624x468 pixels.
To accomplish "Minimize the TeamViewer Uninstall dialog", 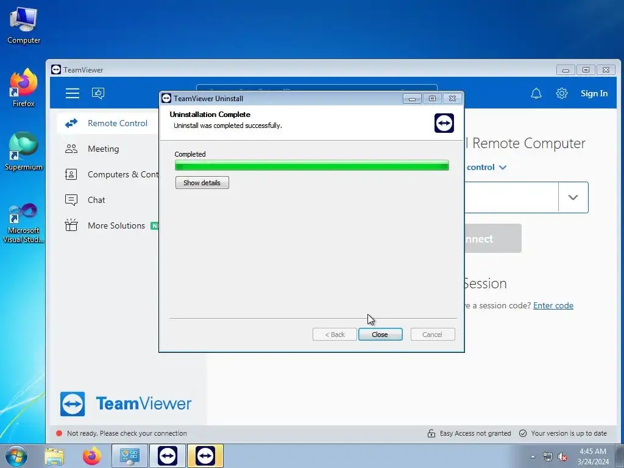I will coord(412,98).
